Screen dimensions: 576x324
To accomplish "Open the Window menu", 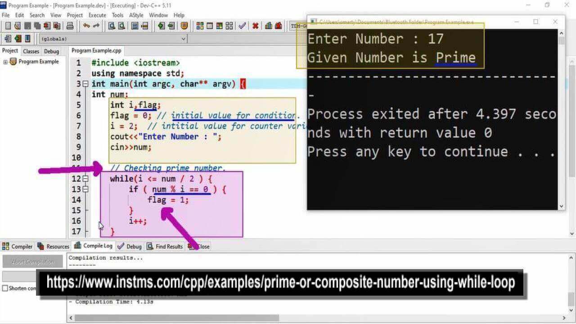I will (158, 15).
